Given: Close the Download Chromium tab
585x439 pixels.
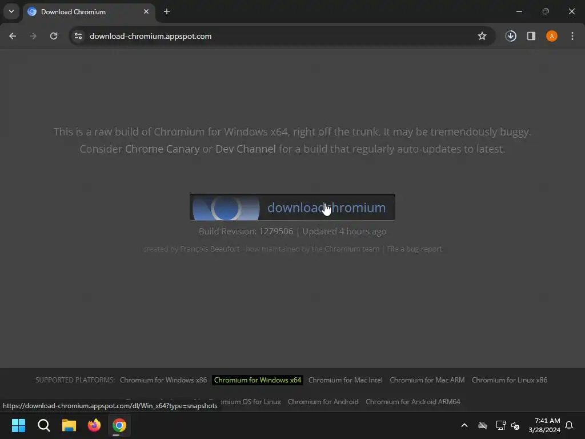Looking at the screenshot, I should tap(146, 11).
